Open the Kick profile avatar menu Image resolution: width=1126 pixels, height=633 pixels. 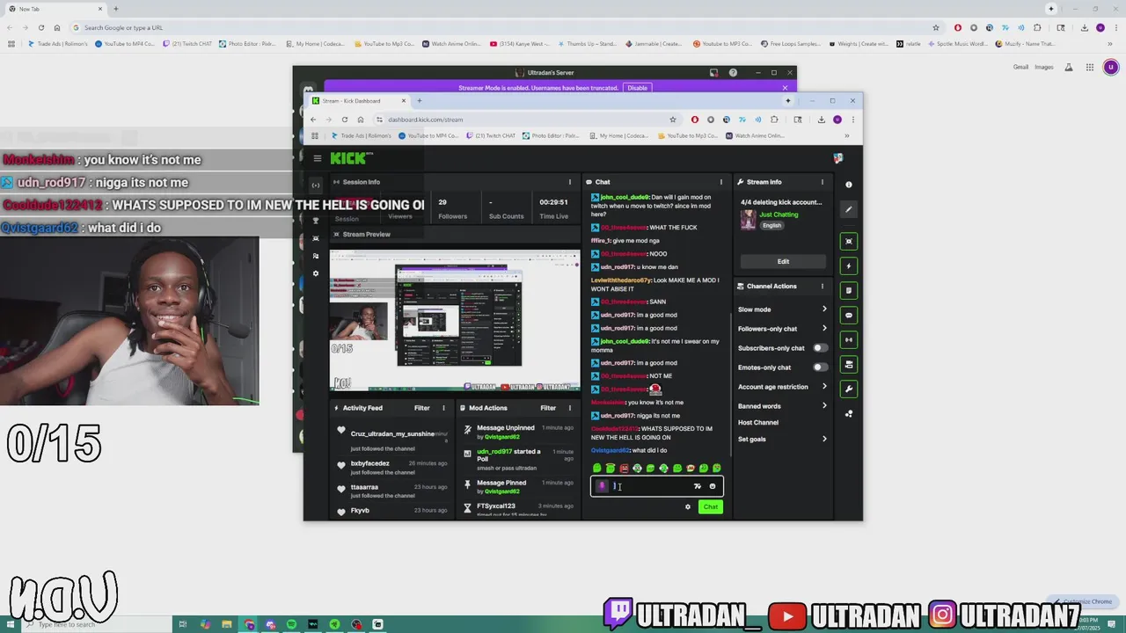pyautogui.click(x=837, y=158)
